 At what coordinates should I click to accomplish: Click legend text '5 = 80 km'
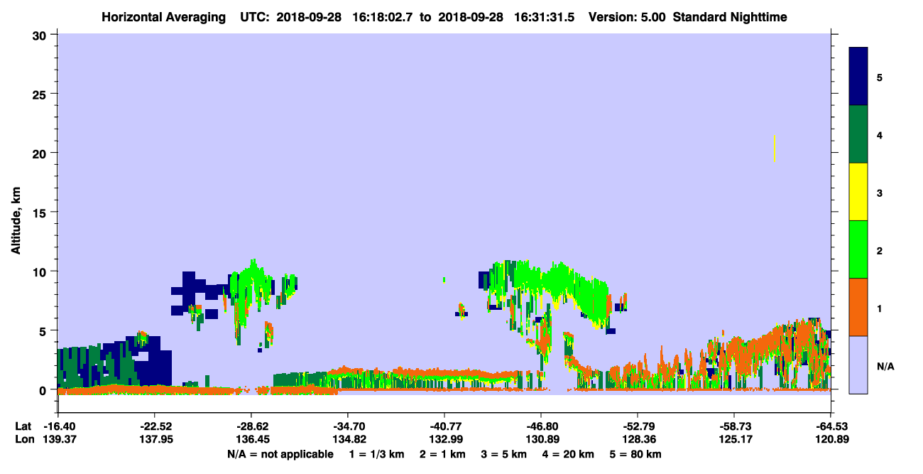(635, 454)
